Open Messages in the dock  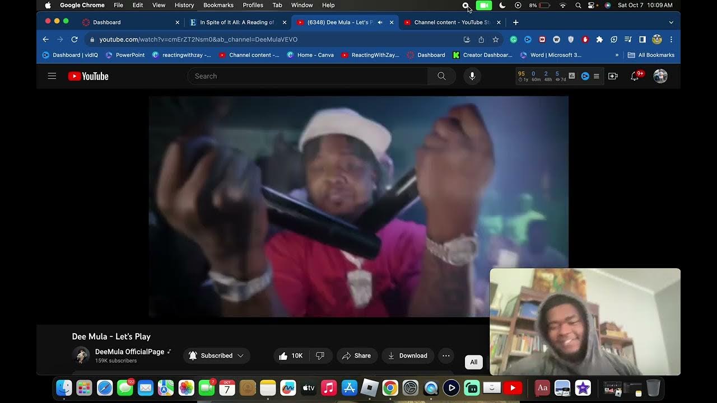[x=125, y=387]
